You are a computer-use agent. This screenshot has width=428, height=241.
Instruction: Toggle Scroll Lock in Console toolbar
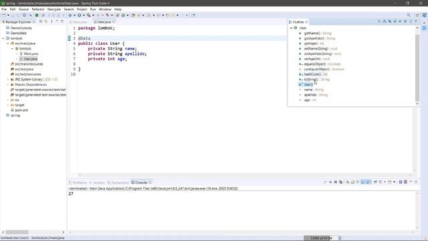point(352,182)
